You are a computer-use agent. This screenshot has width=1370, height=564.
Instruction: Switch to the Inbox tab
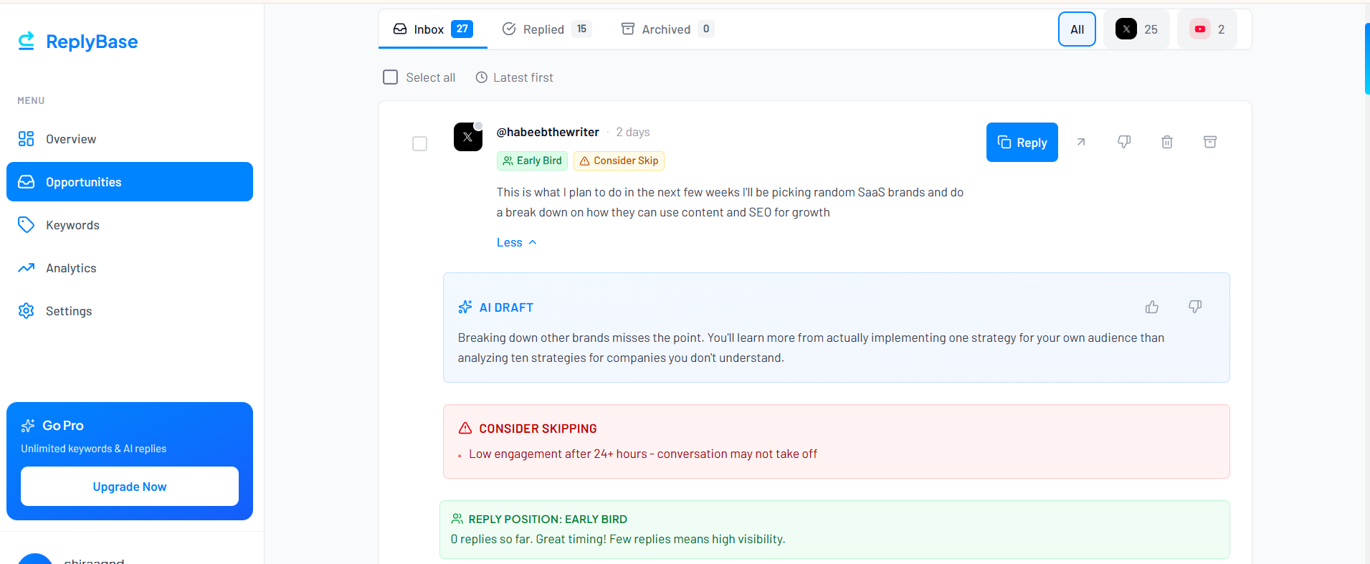click(432, 29)
